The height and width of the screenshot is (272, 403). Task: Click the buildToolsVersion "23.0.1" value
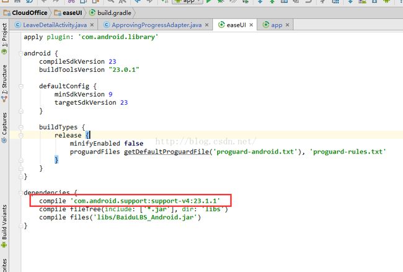124,70
